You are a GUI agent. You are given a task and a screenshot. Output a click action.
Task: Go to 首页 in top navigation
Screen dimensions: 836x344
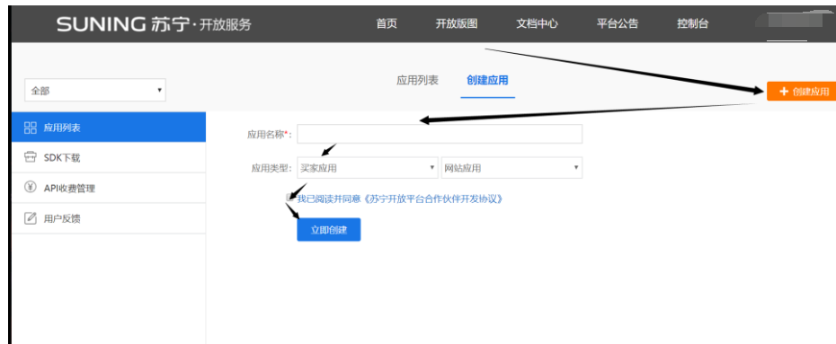coord(387,23)
